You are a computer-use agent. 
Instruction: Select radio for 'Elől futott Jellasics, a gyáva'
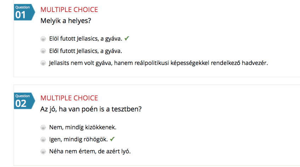point(43,51)
